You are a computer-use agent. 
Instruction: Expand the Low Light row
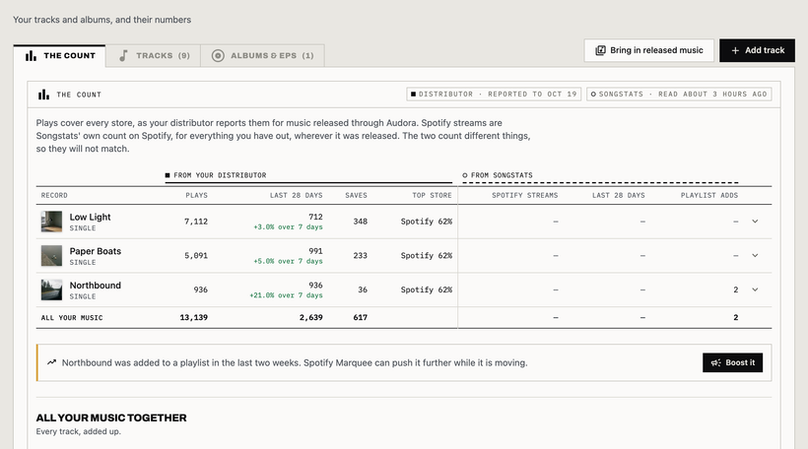click(x=755, y=222)
